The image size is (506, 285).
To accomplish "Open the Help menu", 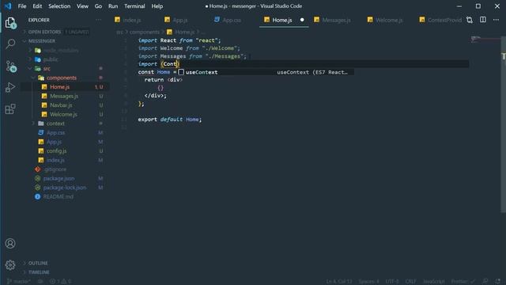I will pos(157,6).
